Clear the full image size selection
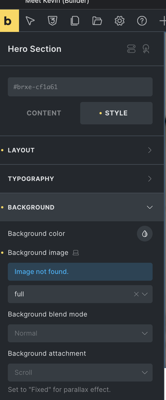166x400 pixels. 136,294
